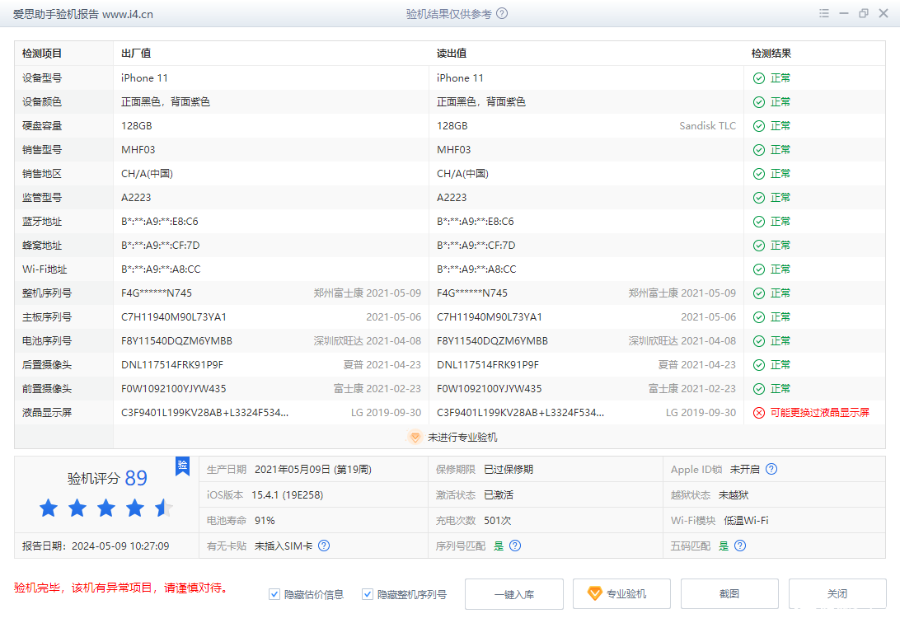
Task: Click the help icon next to 未插入SIM卡
Action: click(x=324, y=546)
